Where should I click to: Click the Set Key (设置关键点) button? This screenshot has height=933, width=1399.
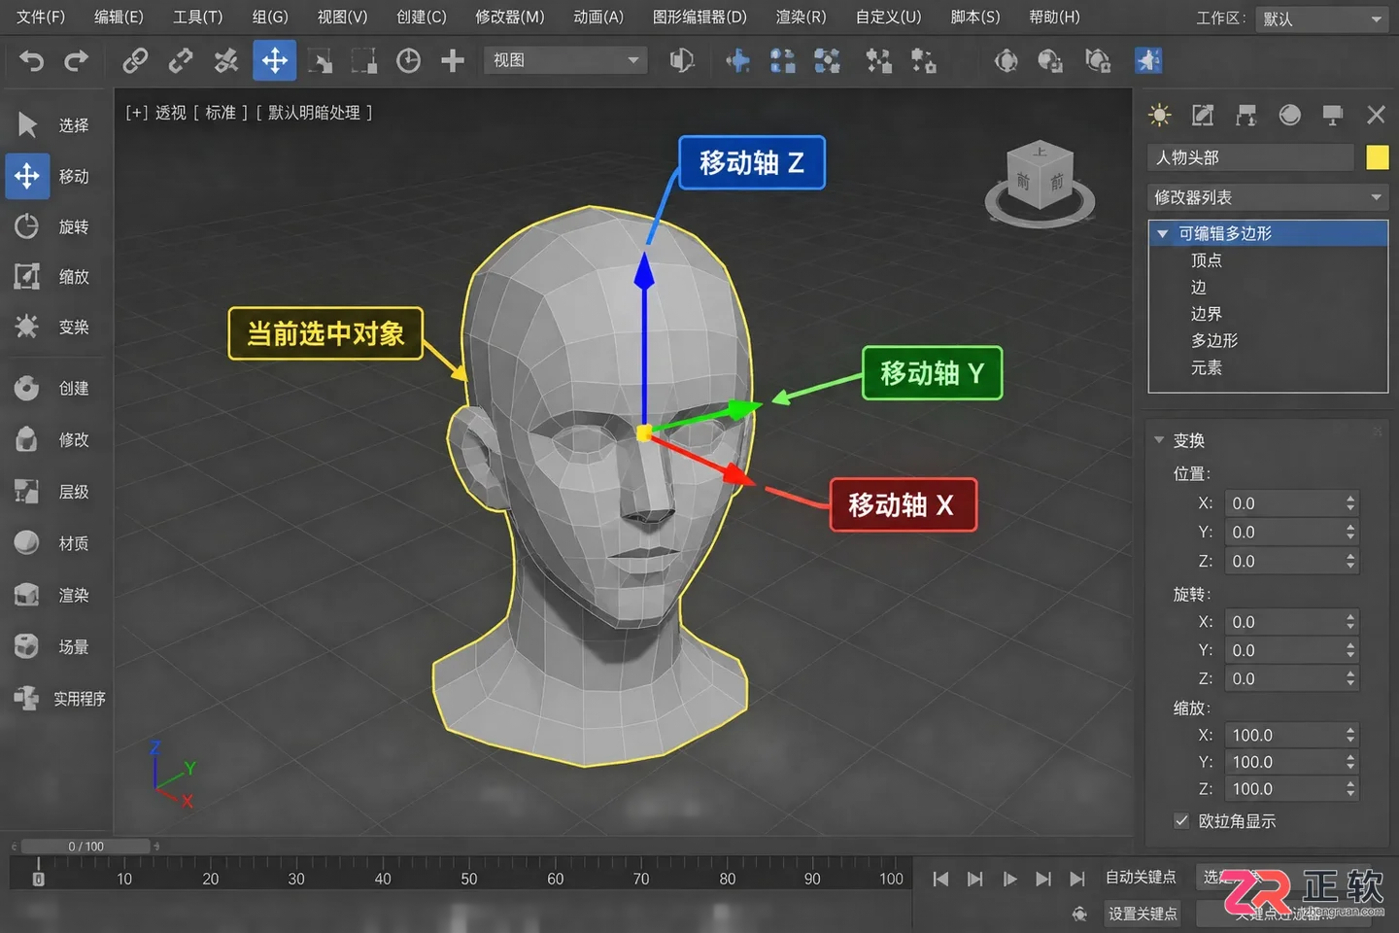[1143, 914]
